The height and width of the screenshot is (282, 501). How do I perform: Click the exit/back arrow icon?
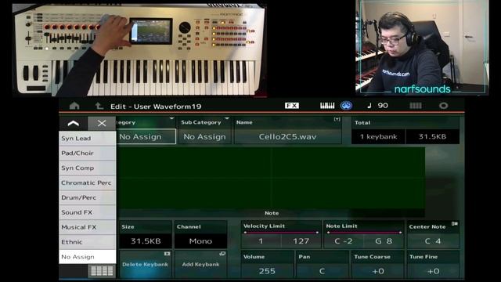pos(99,106)
